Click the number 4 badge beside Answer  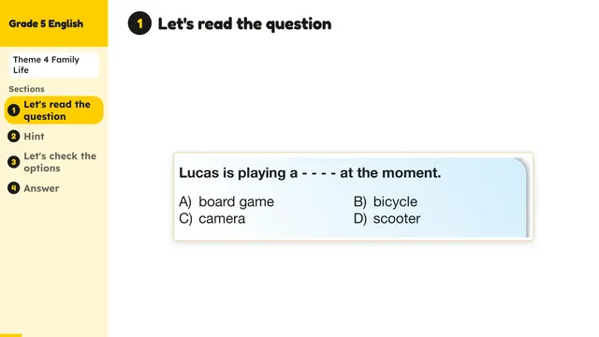point(14,188)
